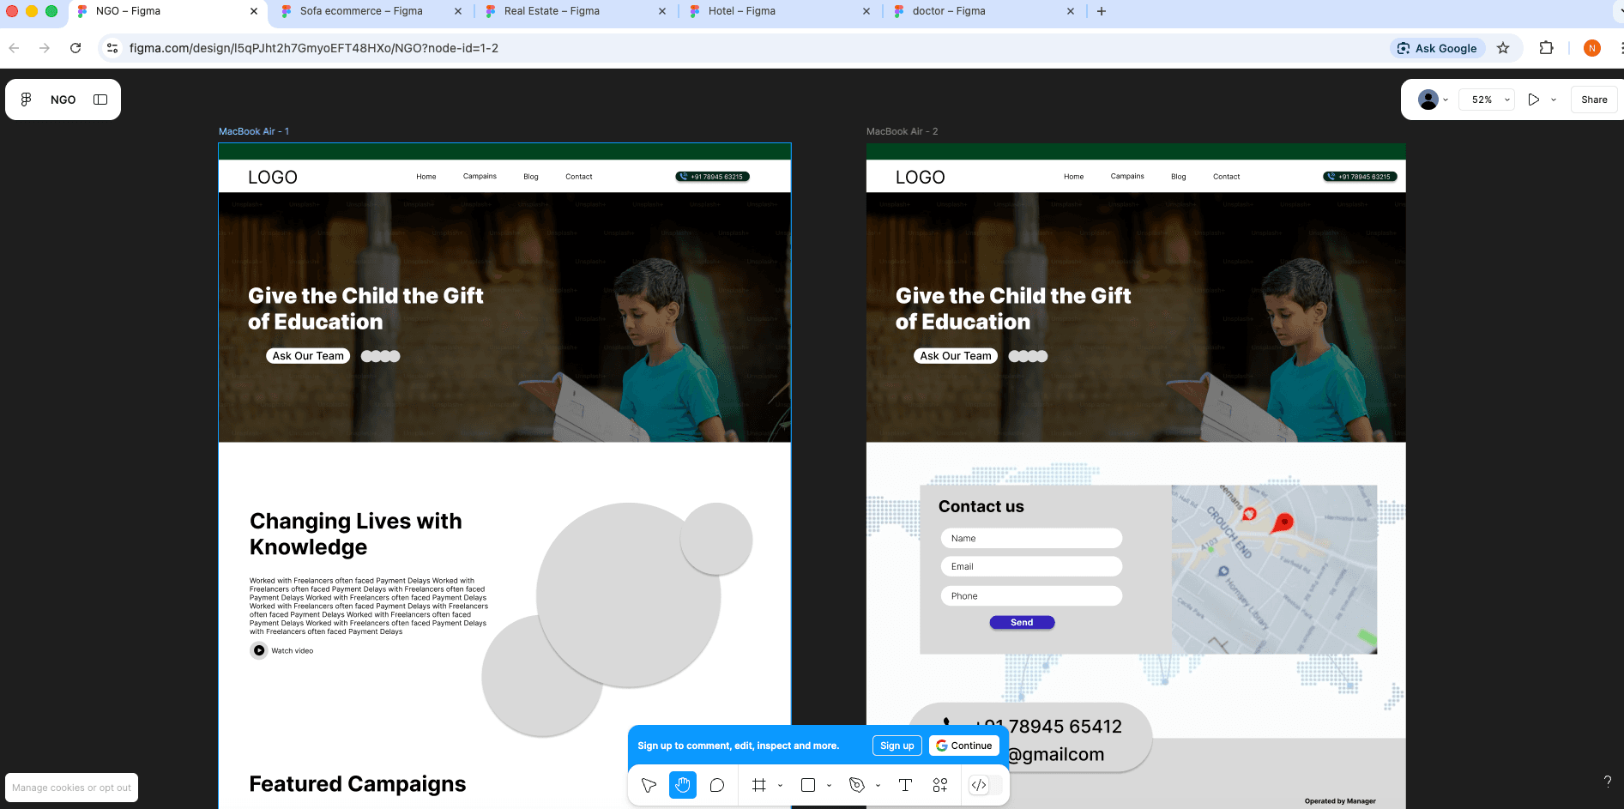Select the Rectangle shape tool
Screen dimensions: 1624x809
tap(808, 785)
